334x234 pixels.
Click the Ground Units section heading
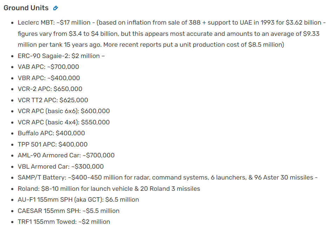[26, 8]
